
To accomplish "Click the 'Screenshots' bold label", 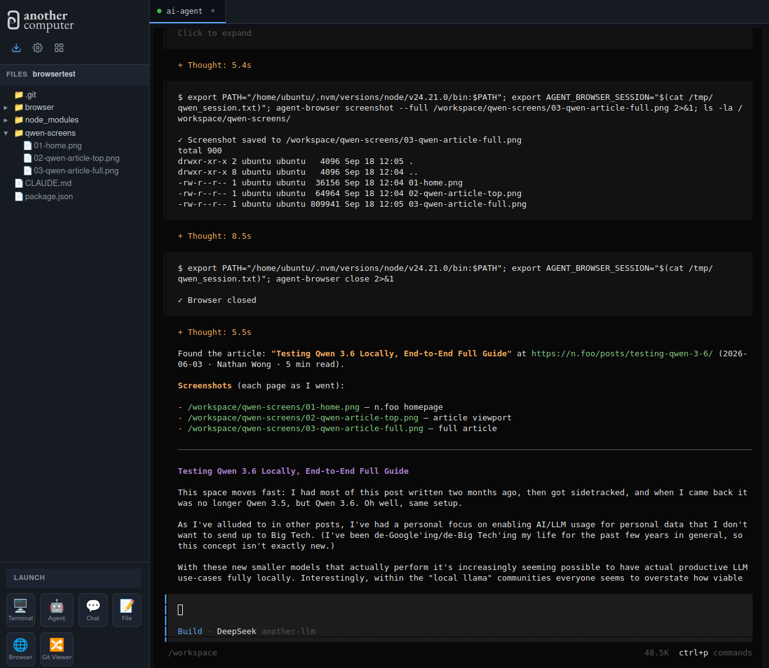I will (x=205, y=386).
